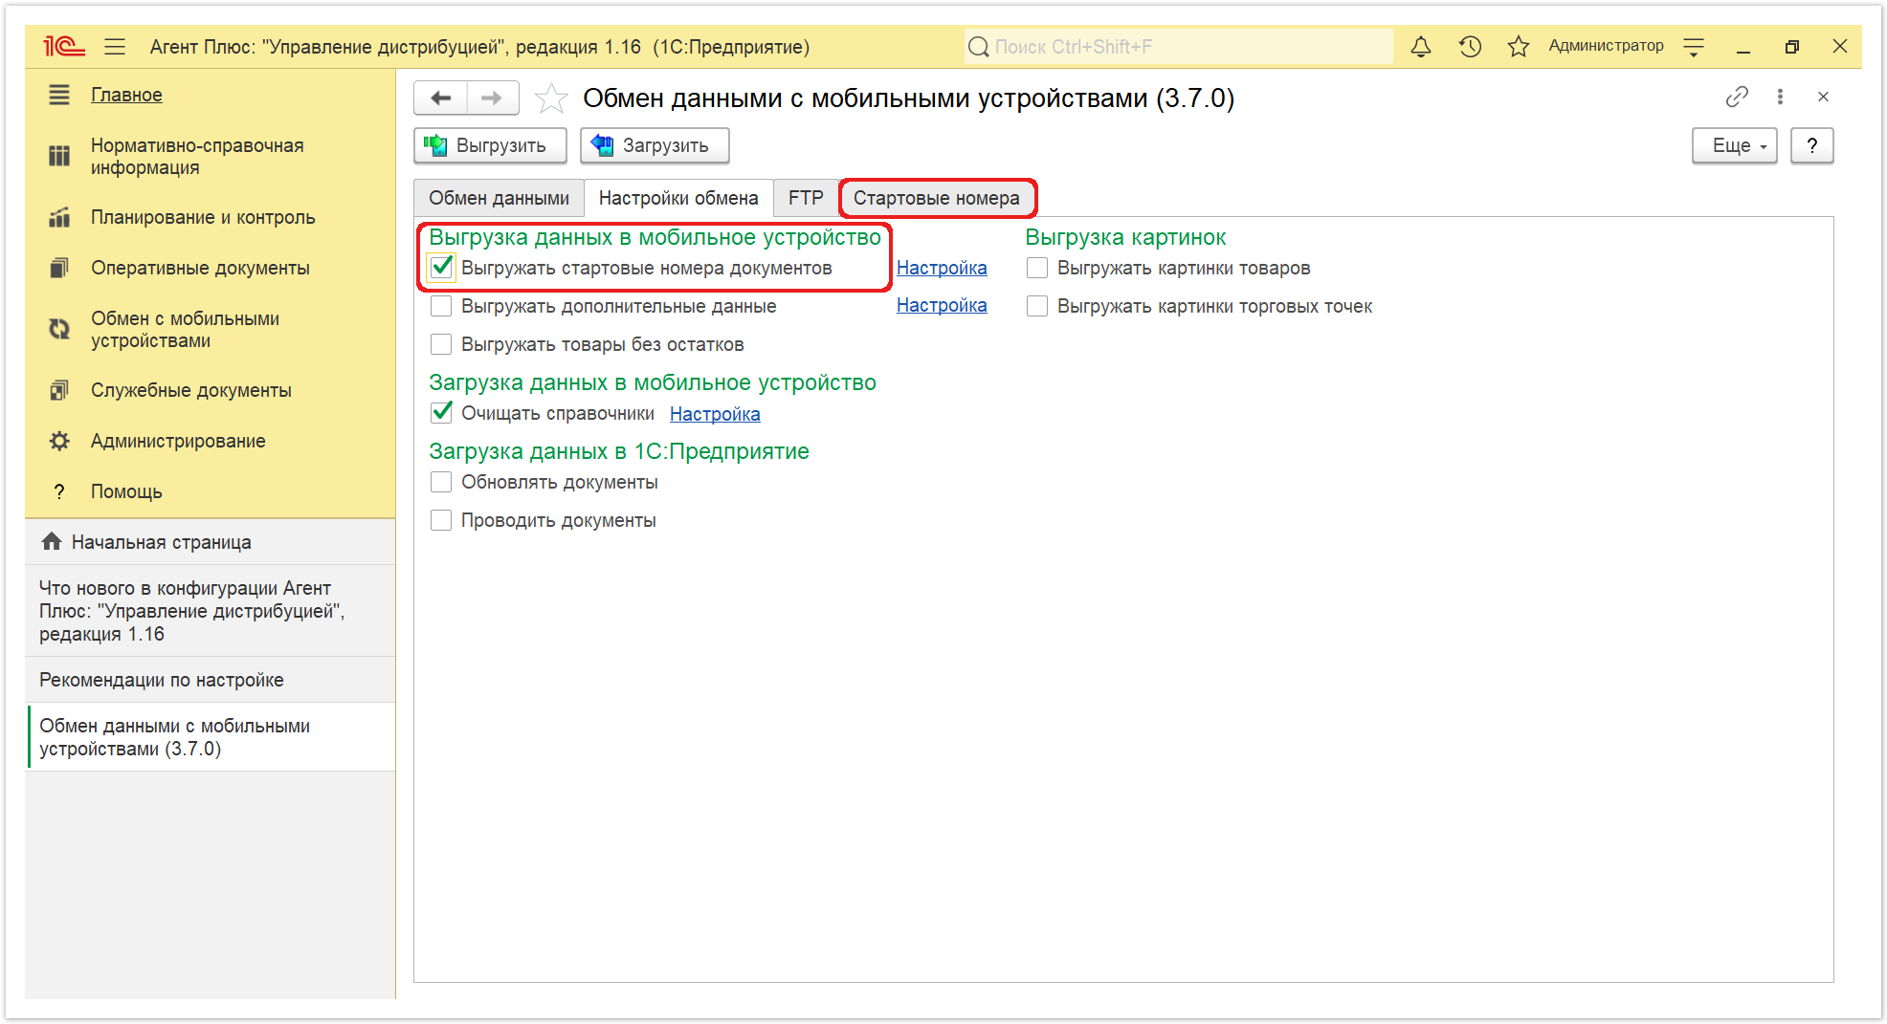This screenshot has width=1887, height=1024.
Task: Open the Что нового в конфигурации page
Action: [x=211, y=611]
